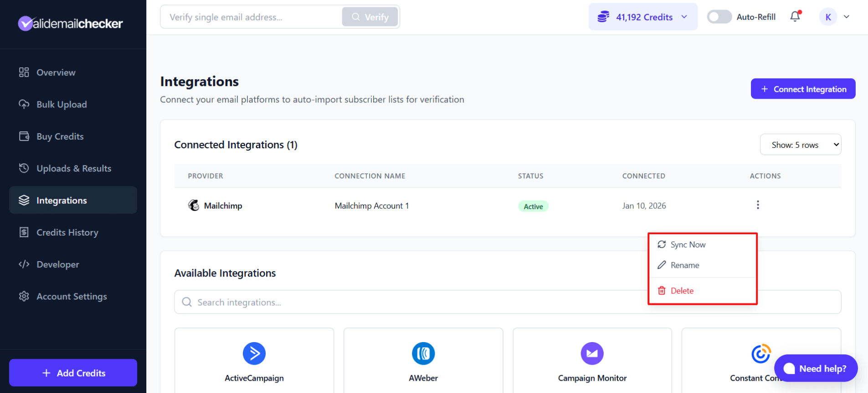The height and width of the screenshot is (393, 868).
Task: Choose Rename in the actions menu
Action: coord(702,265)
